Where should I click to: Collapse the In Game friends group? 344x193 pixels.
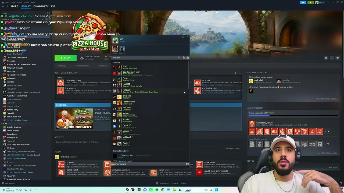pyautogui.click(x=117, y=62)
